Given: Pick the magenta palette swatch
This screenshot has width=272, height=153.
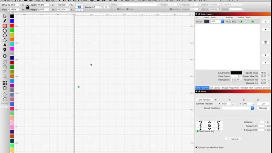Looking at the screenshot, I should pos(12,49).
